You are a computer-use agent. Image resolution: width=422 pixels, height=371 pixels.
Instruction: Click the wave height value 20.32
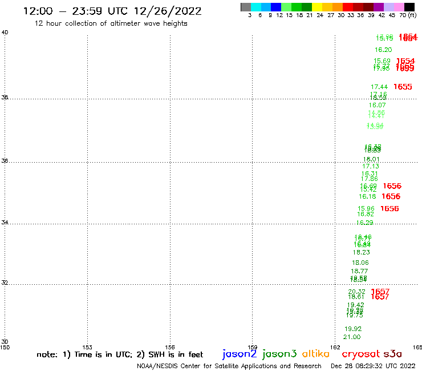357,292
